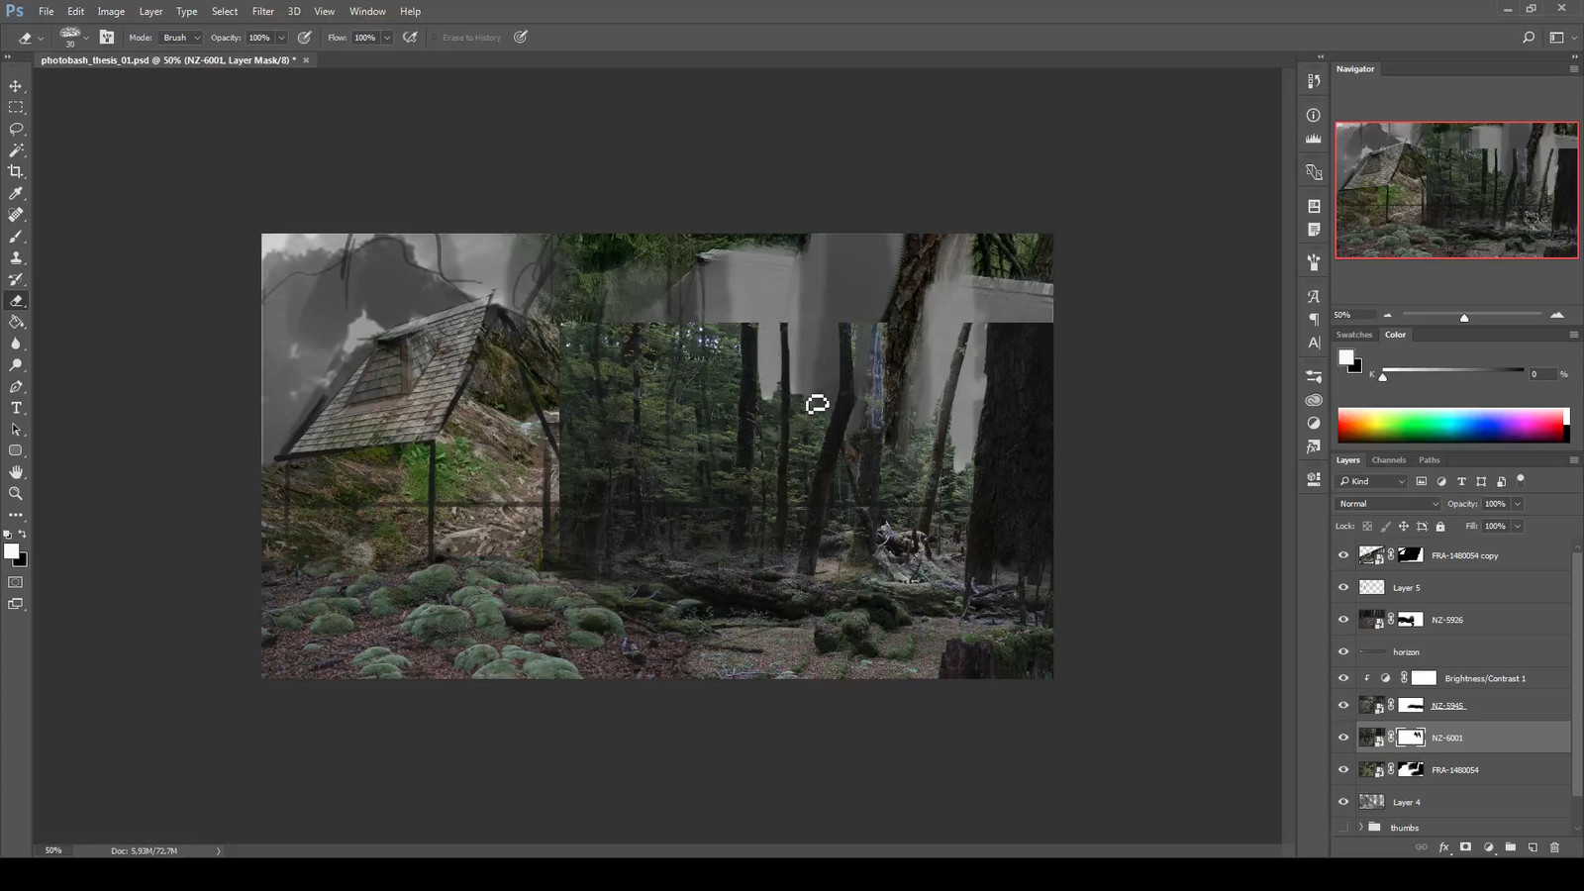
Task: Hide Brightness/Contrast 1 adjustment layer
Action: coord(1343,678)
